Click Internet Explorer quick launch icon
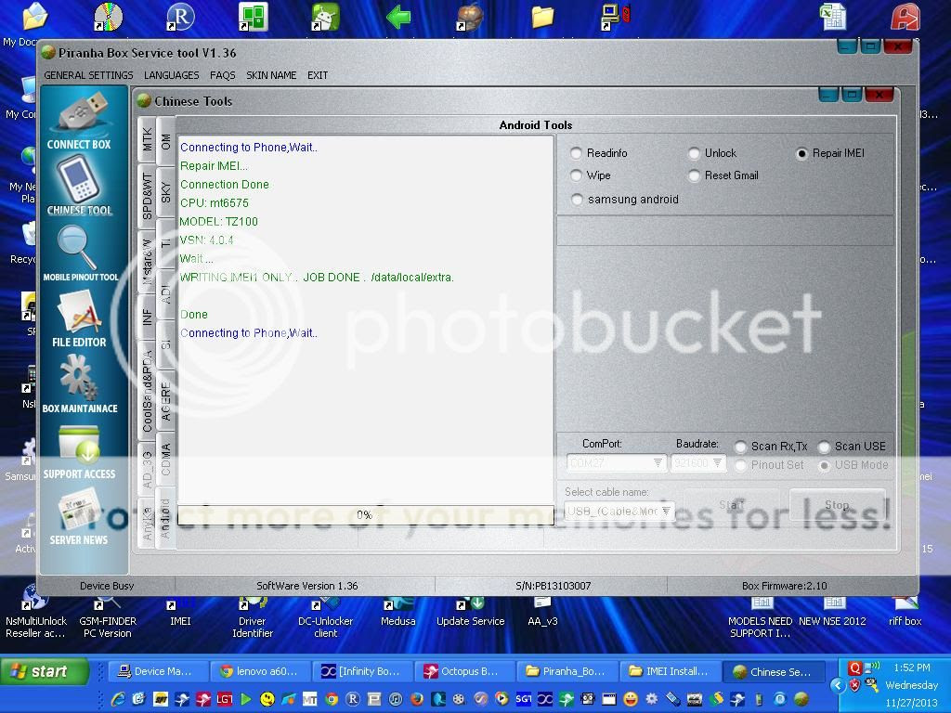This screenshot has width=951, height=713. pos(118,699)
